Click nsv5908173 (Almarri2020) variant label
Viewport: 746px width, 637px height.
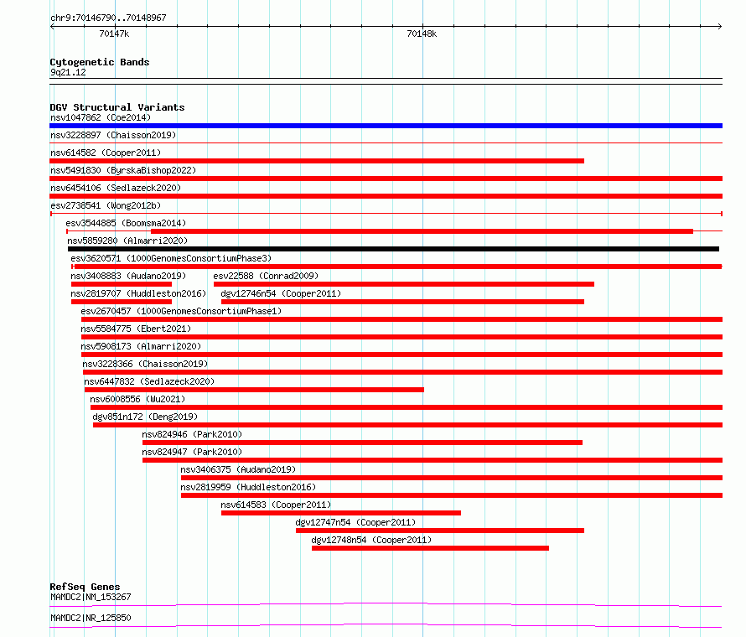click(x=141, y=346)
